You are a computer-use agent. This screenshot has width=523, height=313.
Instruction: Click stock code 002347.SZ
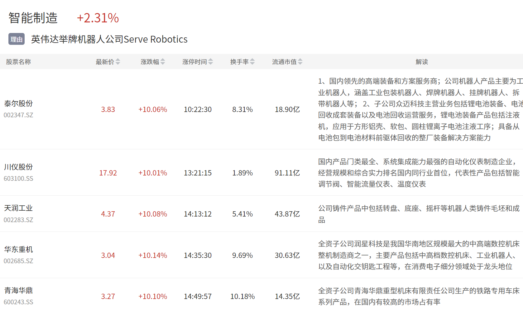pyautogui.click(x=18, y=115)
